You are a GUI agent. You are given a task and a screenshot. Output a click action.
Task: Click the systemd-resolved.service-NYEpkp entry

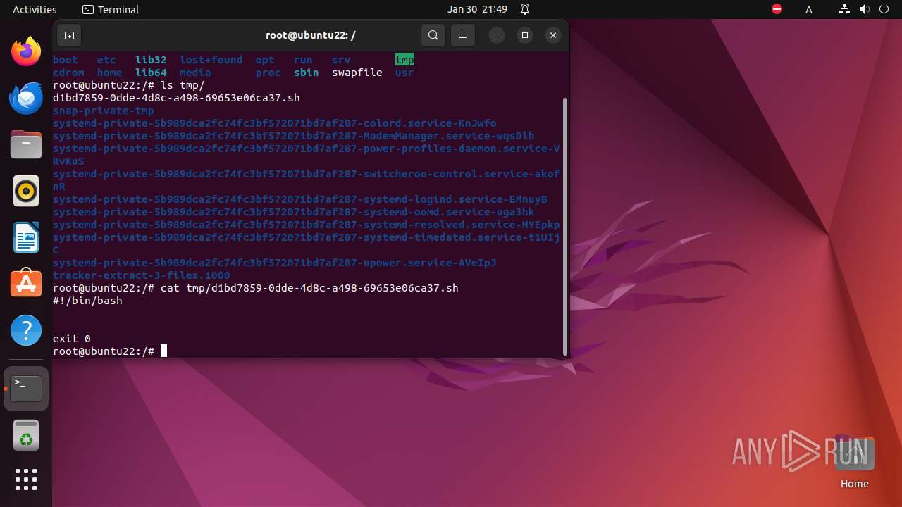click(307, 225)
